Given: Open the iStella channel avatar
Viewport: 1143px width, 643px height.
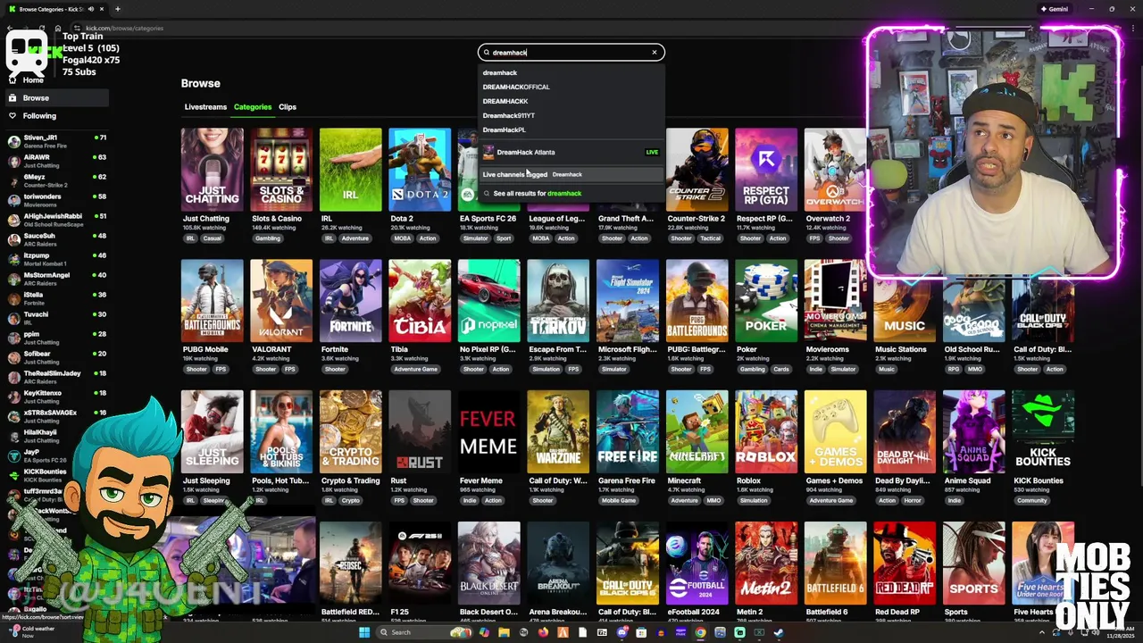Looking at the screenshot, I should (13, 298).
